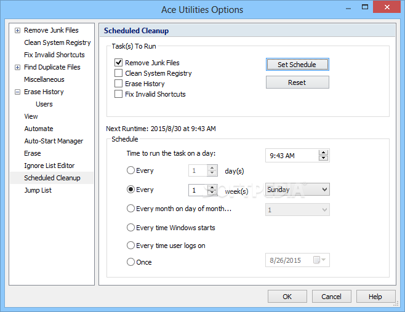This screenshot has width=405, height=312.
Task: Open the Erase options page
Action: [33, 153]
